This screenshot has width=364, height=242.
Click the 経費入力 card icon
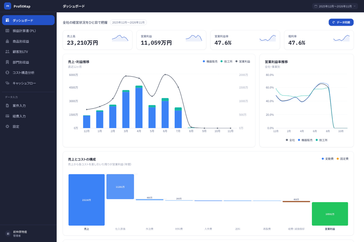(x=7, y=116)
